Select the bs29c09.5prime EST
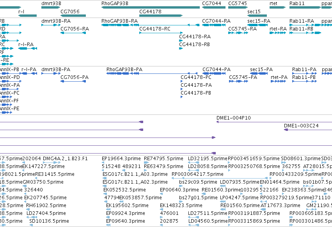 point(181,186)
